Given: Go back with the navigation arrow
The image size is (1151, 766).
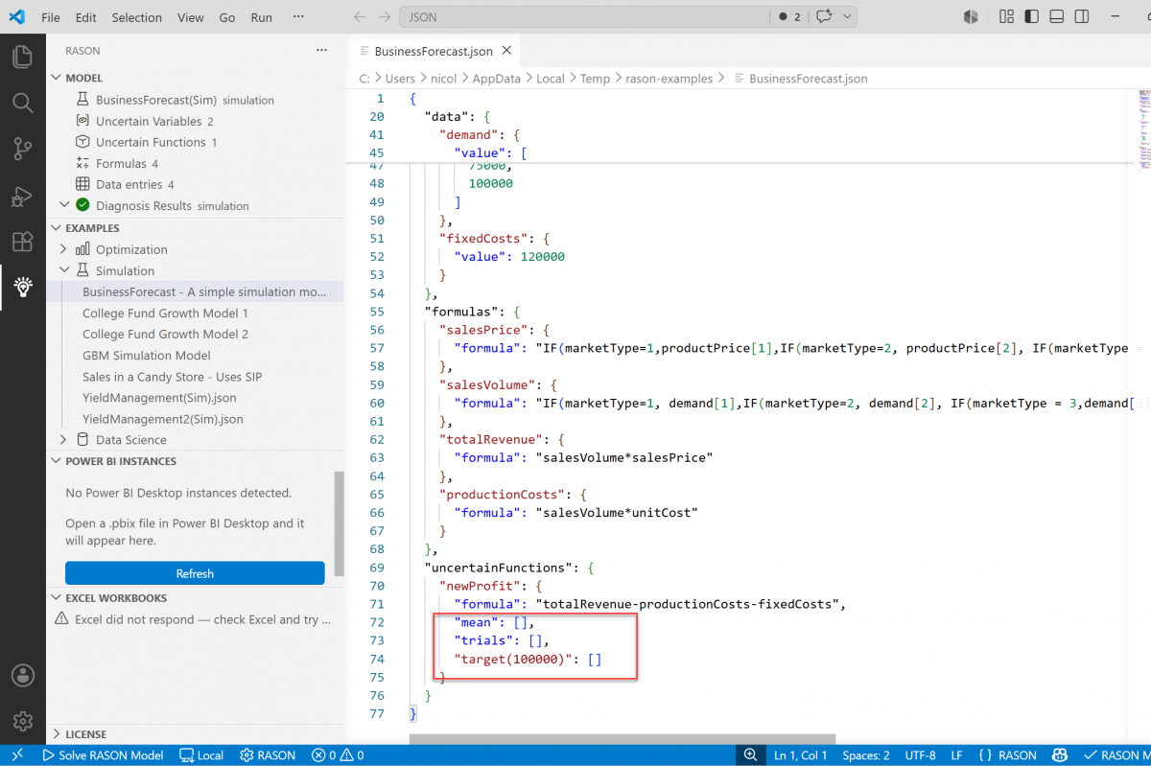Looking at the screenshot, I should point(360,17).
